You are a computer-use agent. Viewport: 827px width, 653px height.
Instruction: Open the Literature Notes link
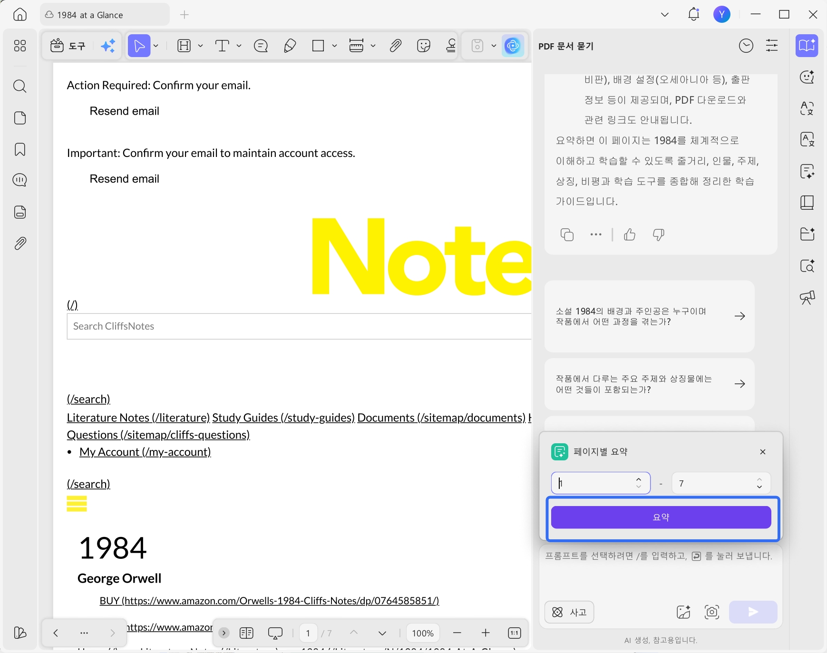138,418
